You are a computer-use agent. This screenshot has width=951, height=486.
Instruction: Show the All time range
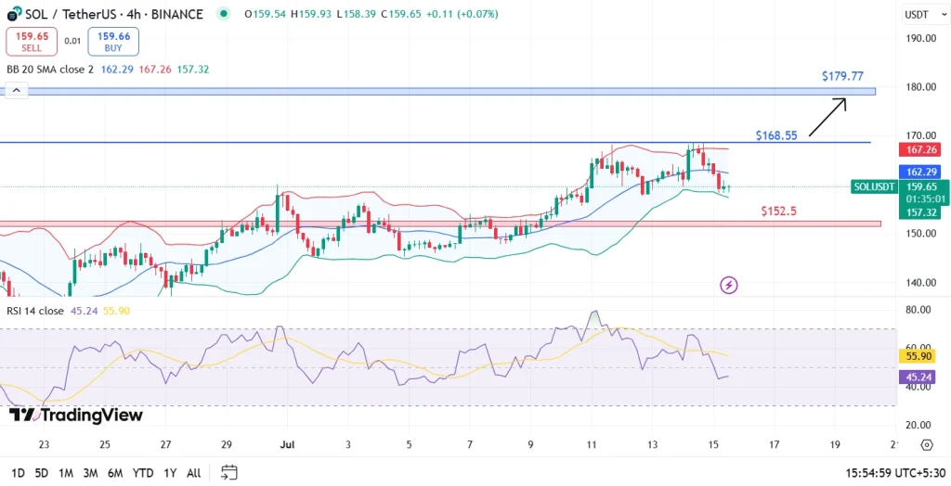click(x=193, y=473)
